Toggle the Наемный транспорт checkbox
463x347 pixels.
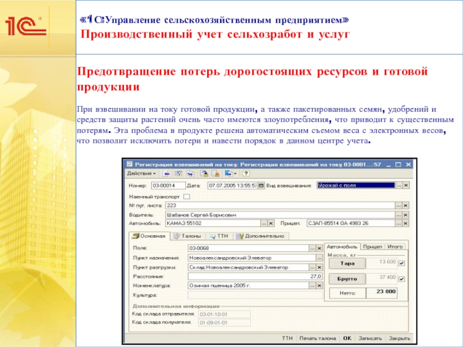pos(186,197)
